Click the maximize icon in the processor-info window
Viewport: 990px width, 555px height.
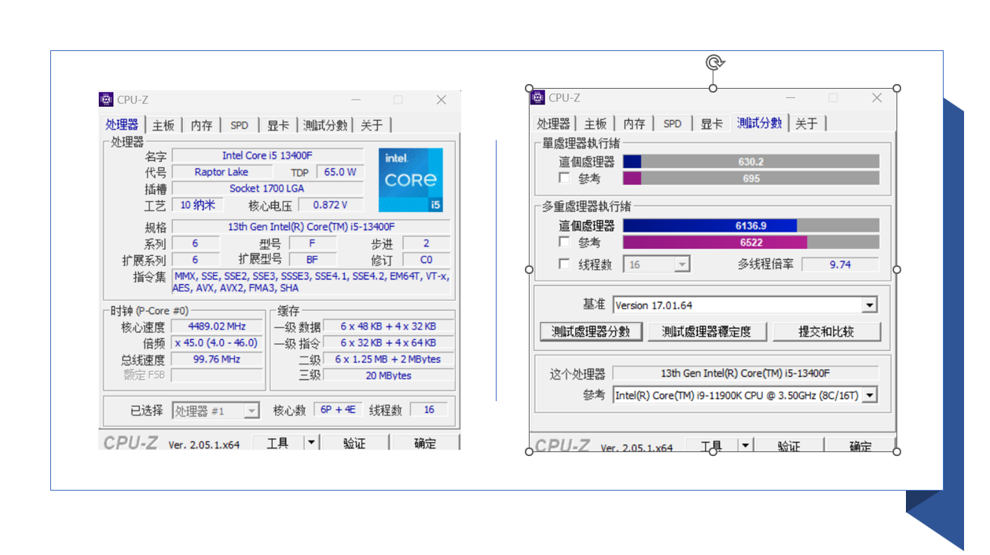click(x=398, y=100)
